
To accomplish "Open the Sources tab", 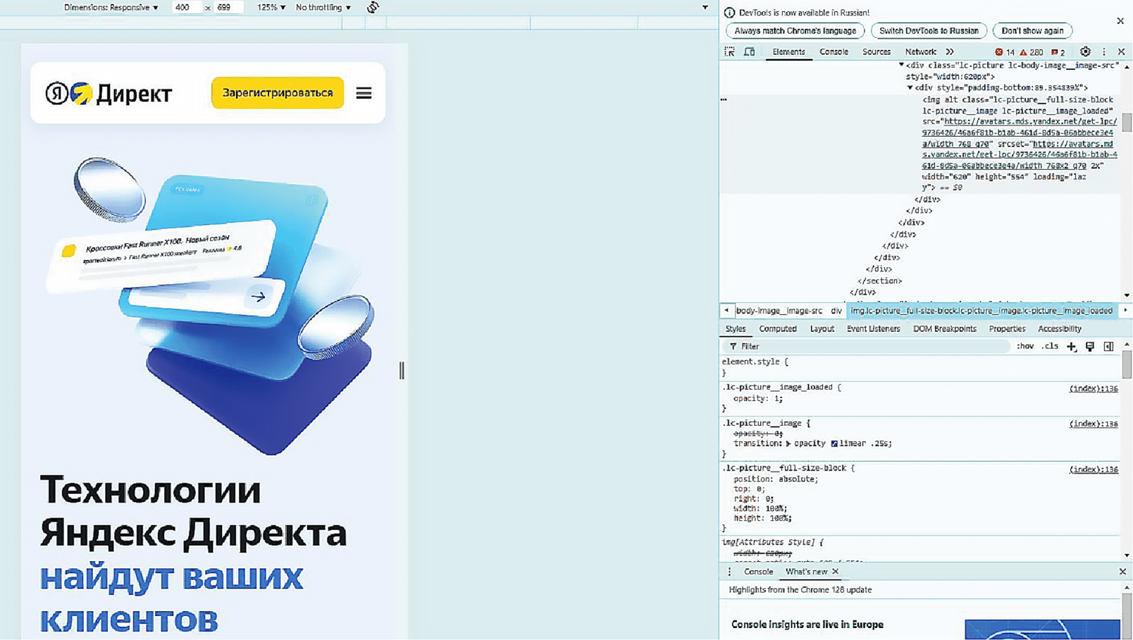I will (877, 52).
